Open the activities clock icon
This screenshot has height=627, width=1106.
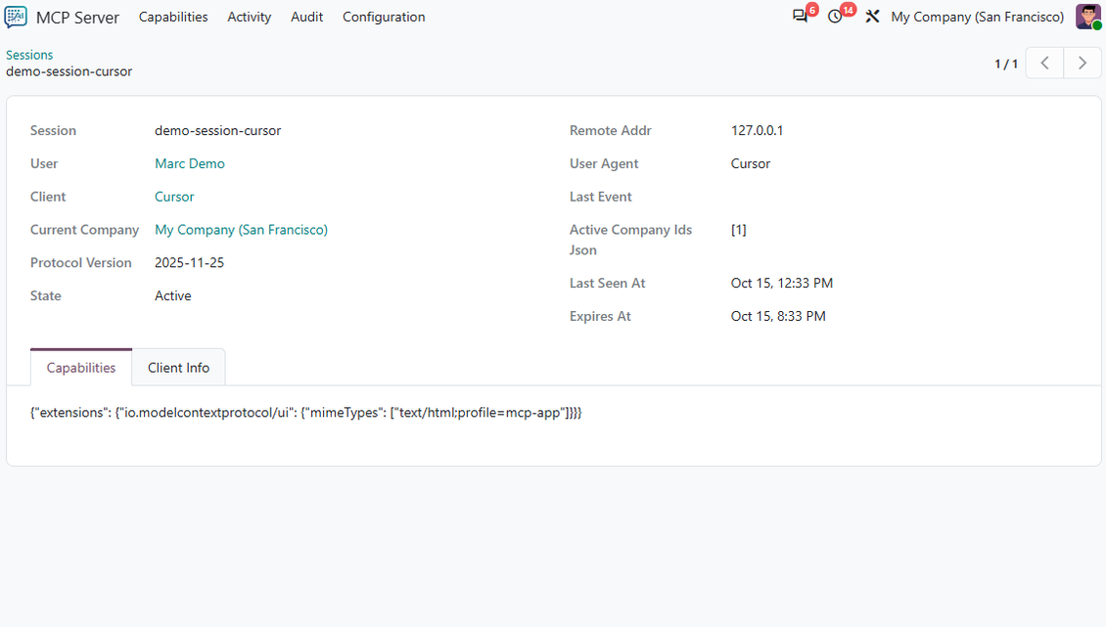(x=835, y=17)
